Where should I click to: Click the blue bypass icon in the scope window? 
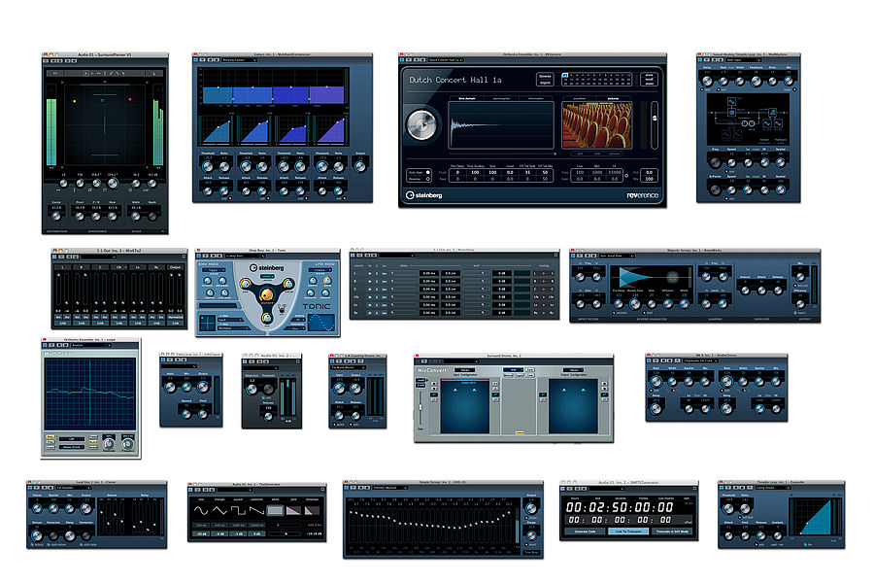(x=45, y=345)
